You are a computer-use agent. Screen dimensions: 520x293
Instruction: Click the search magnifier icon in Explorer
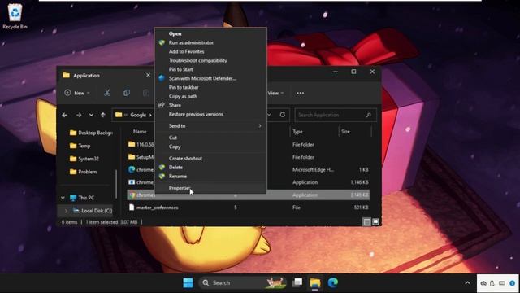click(x=368, y=115)
